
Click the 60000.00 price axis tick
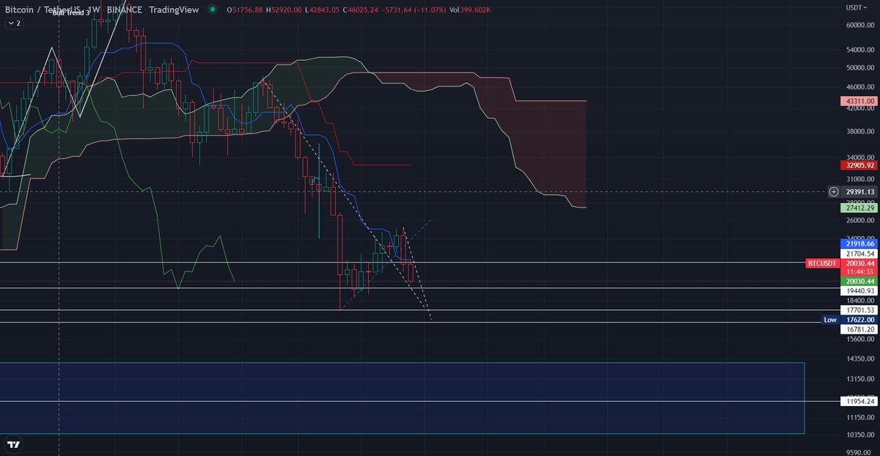click(861, 25)
